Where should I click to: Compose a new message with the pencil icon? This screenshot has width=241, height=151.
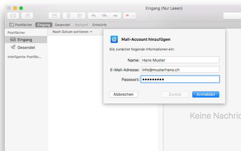pyautogui.click(x=27, y=15)
